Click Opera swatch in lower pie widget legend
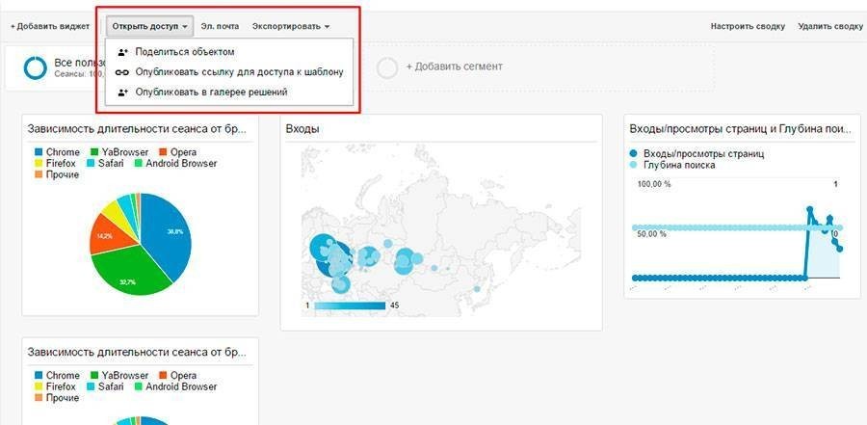The height and width of the screenshot is (425, 867). pyautogui.click(x=162, y=376)
